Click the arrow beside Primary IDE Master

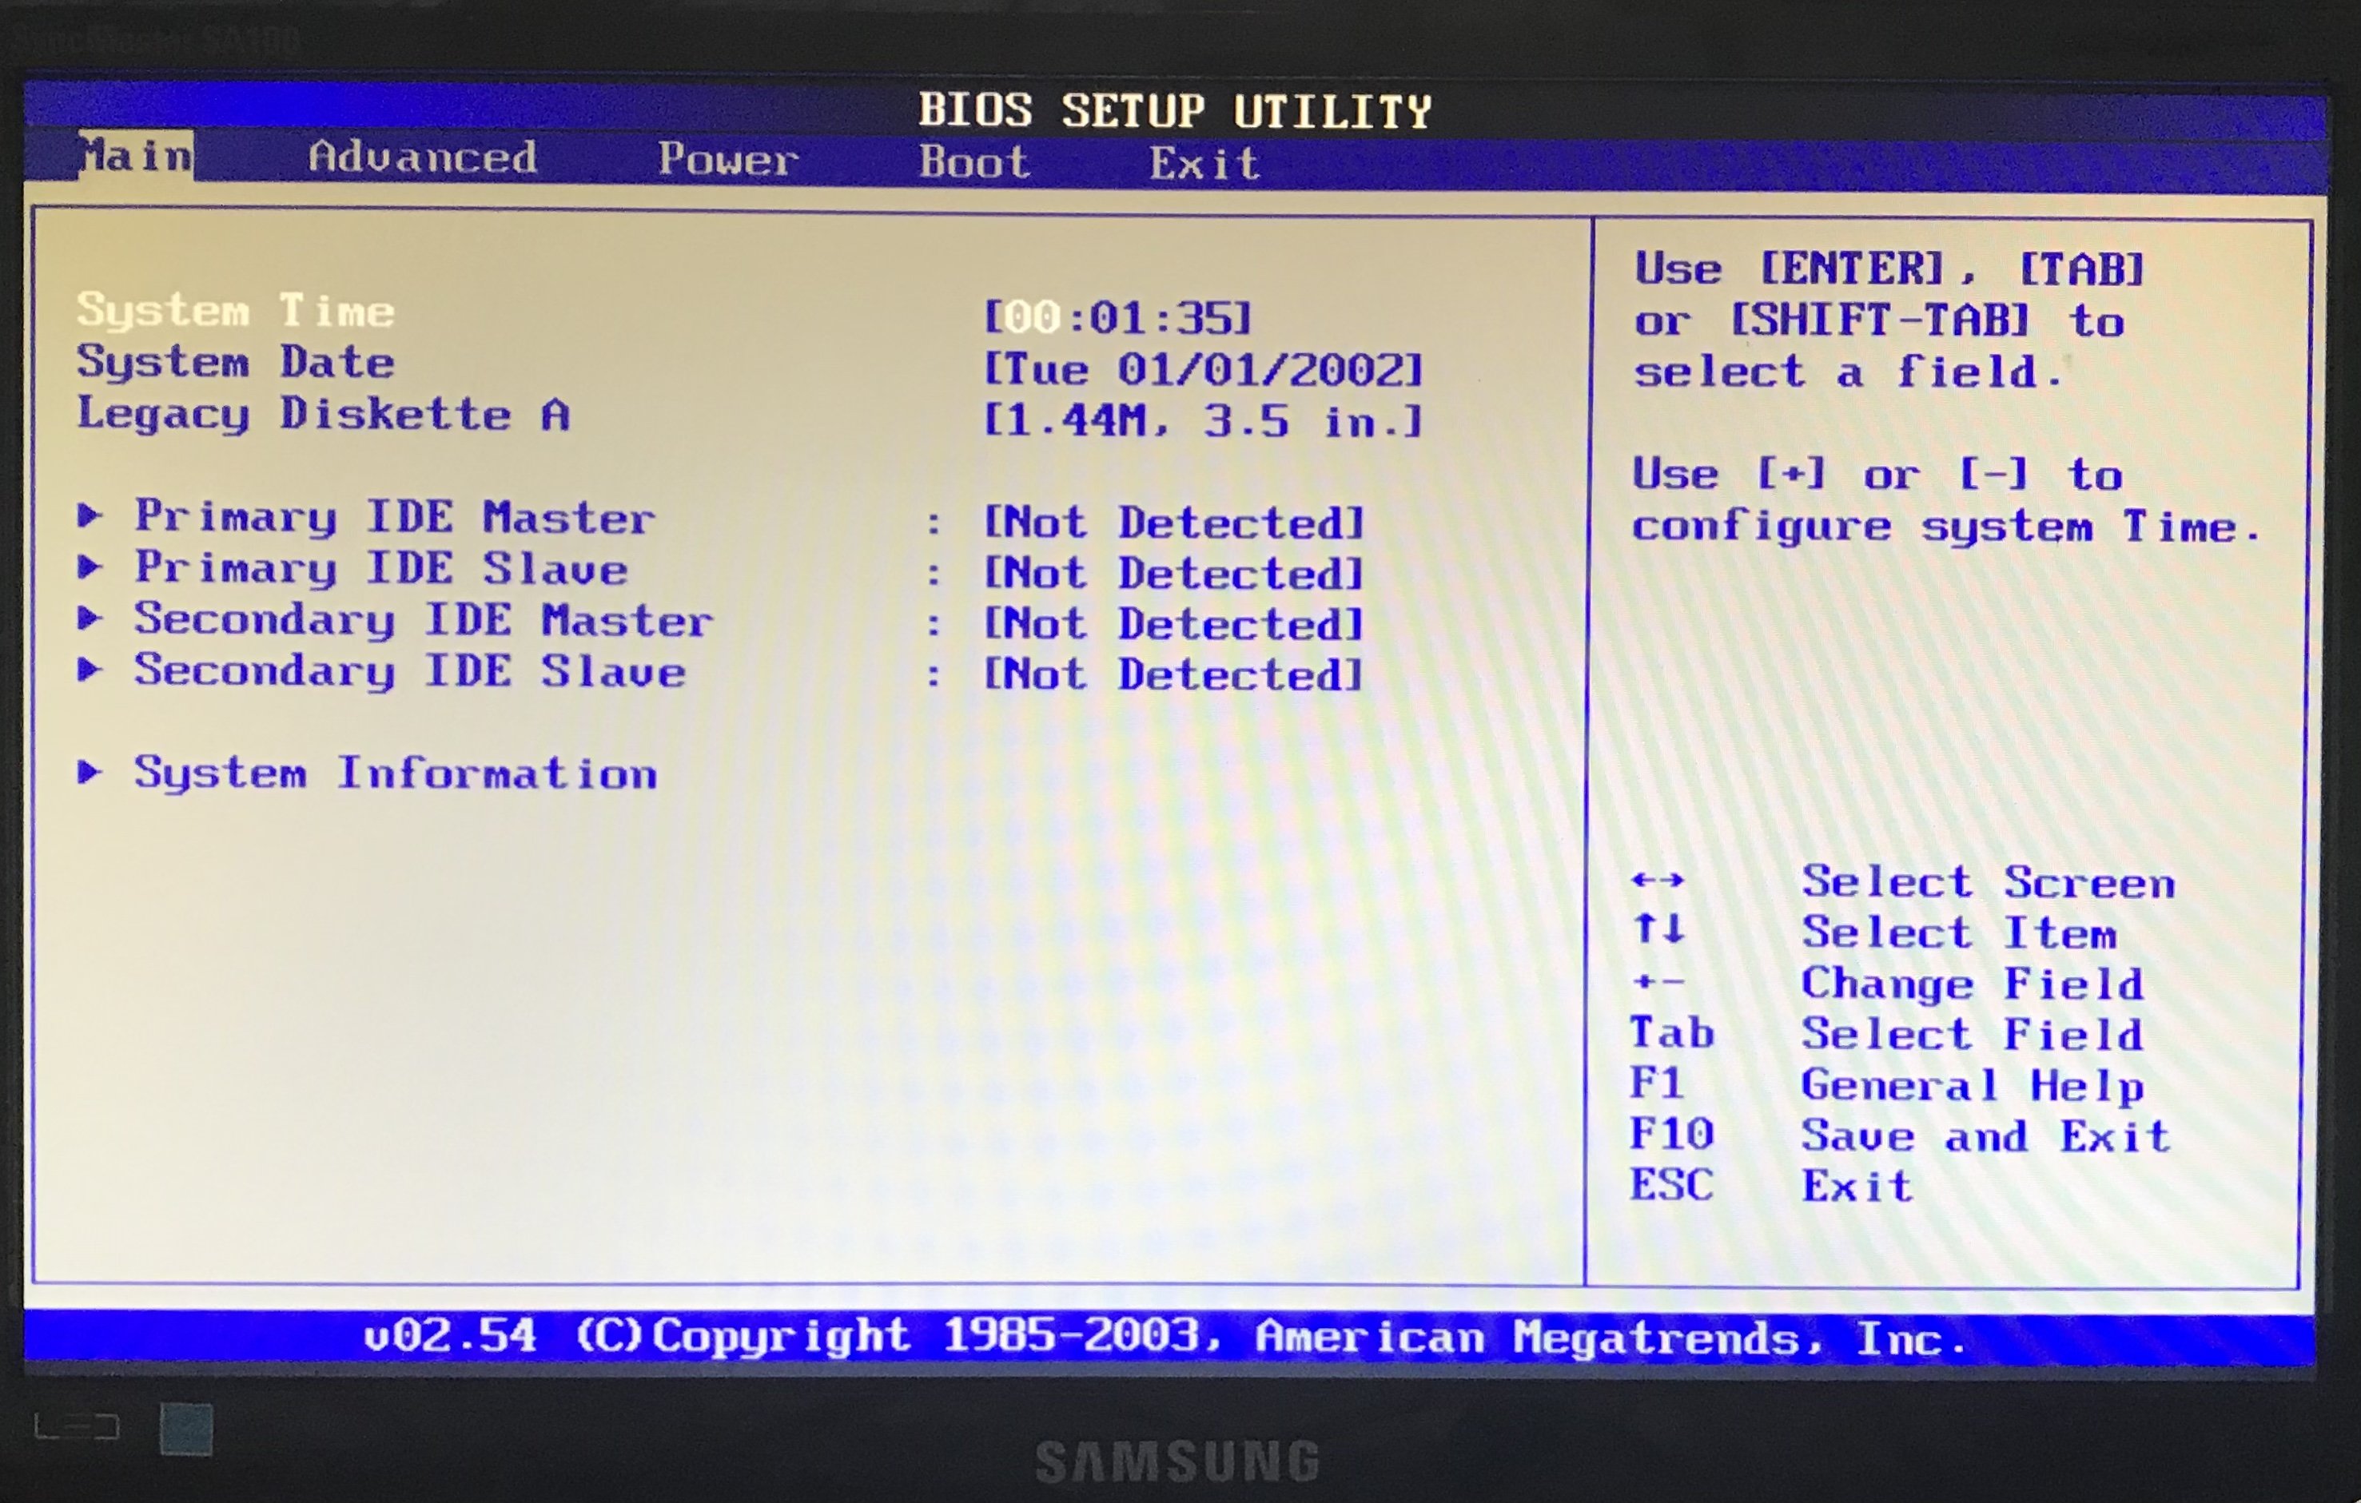pos(90,515)
